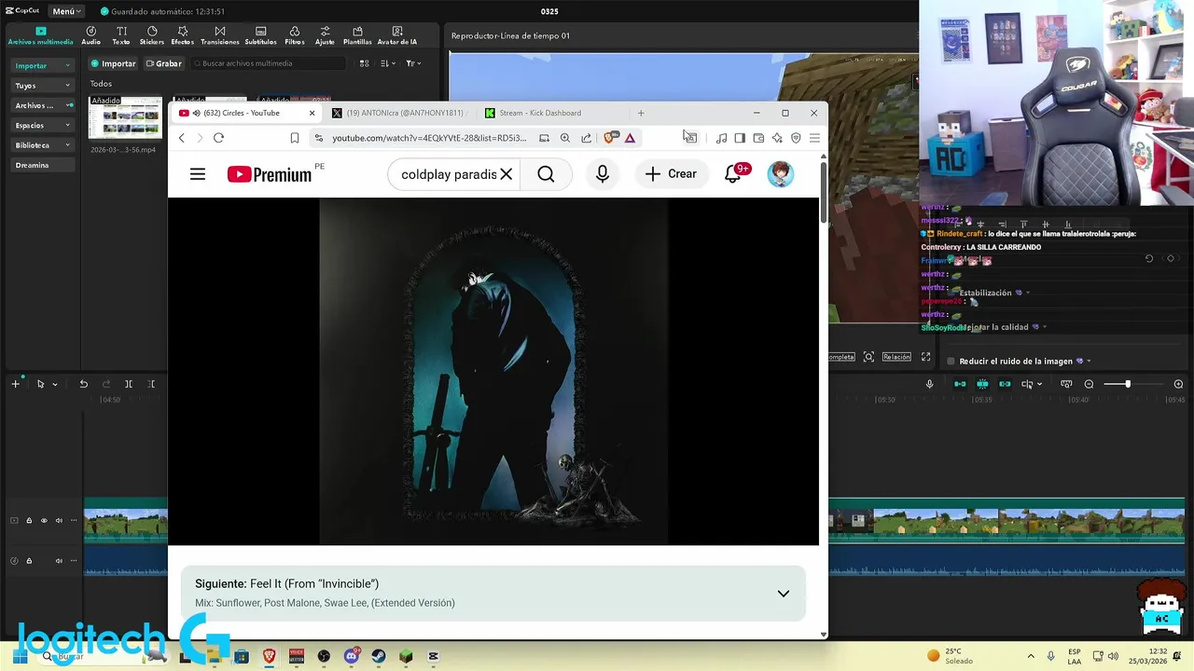Expand the Archivos sidebar section
The height and width of the screenshot is (671, 1194).
click(42, 105)
